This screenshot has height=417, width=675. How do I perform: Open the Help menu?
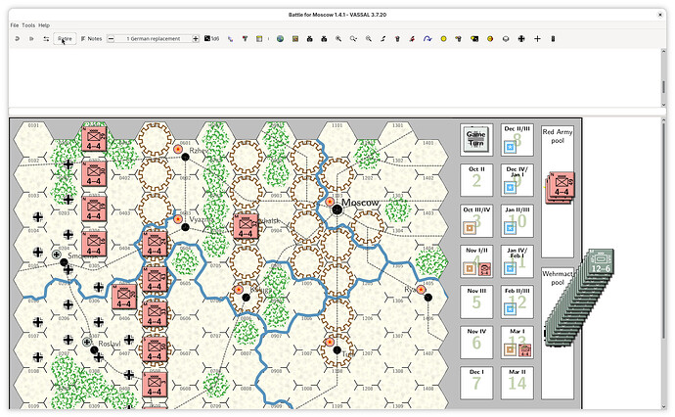tap(44, 24)
